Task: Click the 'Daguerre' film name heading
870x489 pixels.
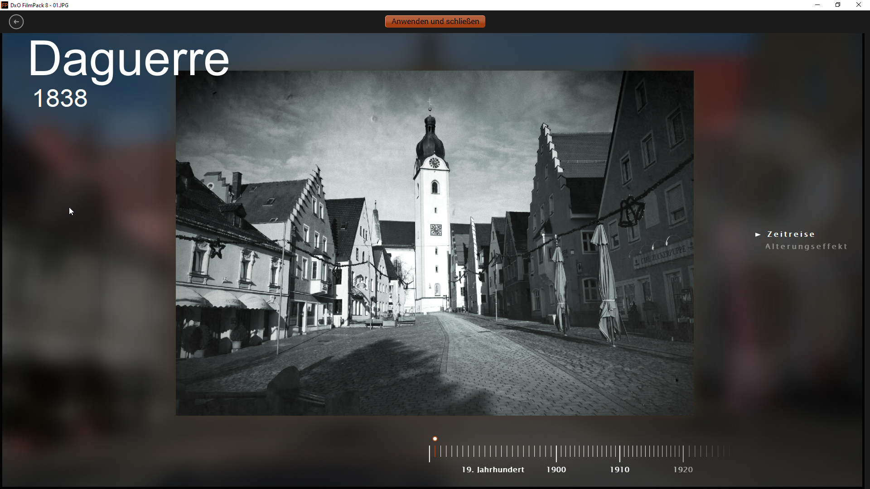Action: (x=129, y=59)
